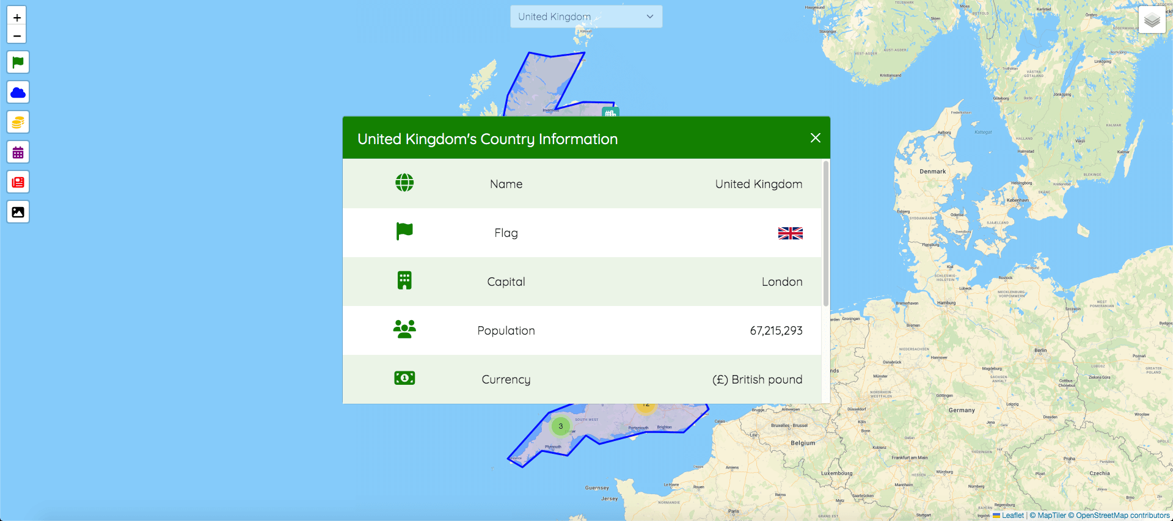Zoom out on the map
Screen dimensions: 1173x521
[x=17, y=35]
